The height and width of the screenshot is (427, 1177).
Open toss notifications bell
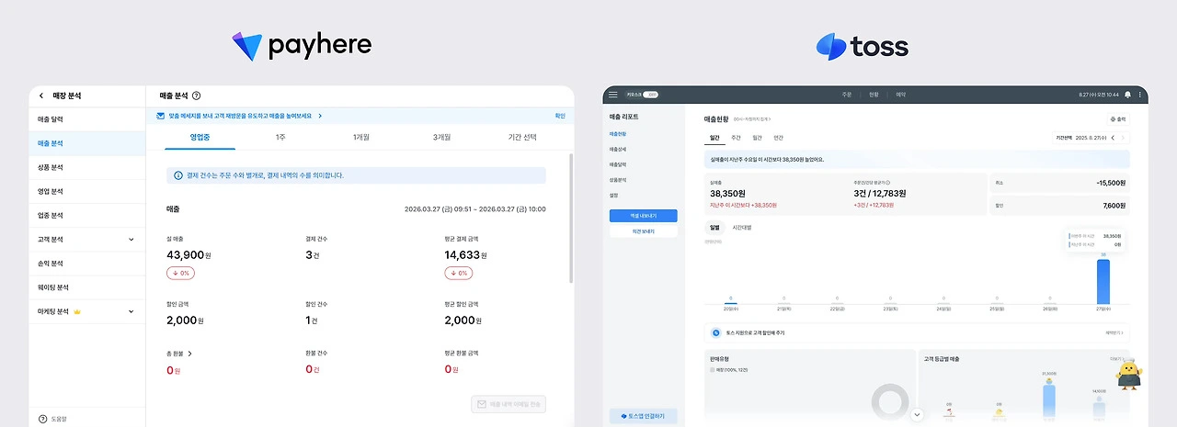1127,95
